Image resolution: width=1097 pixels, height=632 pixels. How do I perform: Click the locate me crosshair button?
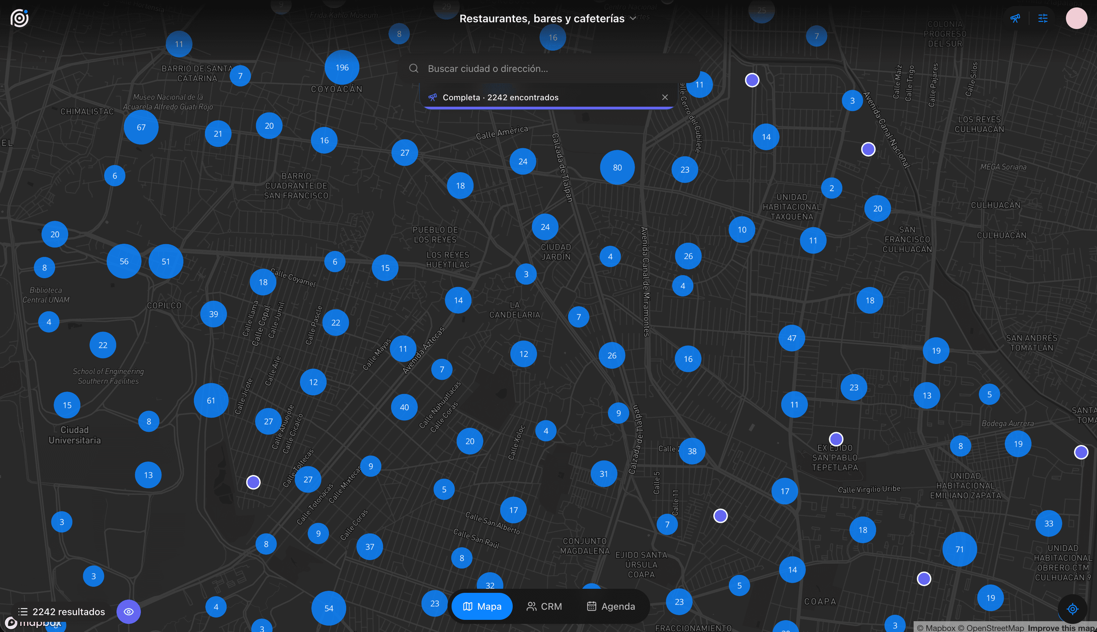[1072, 609]
